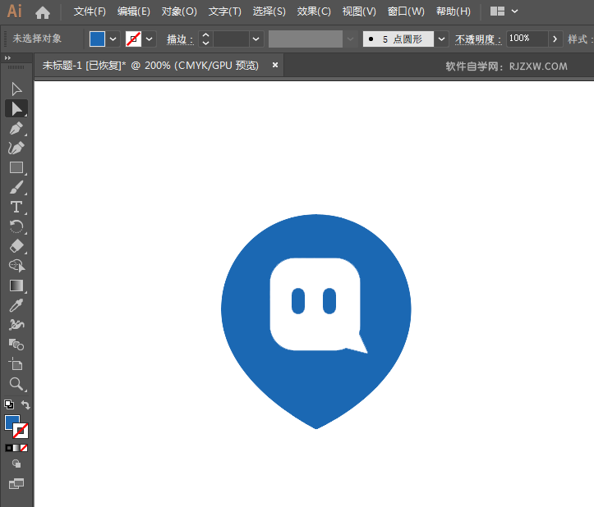The width and height of the screenshot is (594, 507).
Task: Open the 文件(F) menu
Action: pyautogui.click(x=90, y=11)
